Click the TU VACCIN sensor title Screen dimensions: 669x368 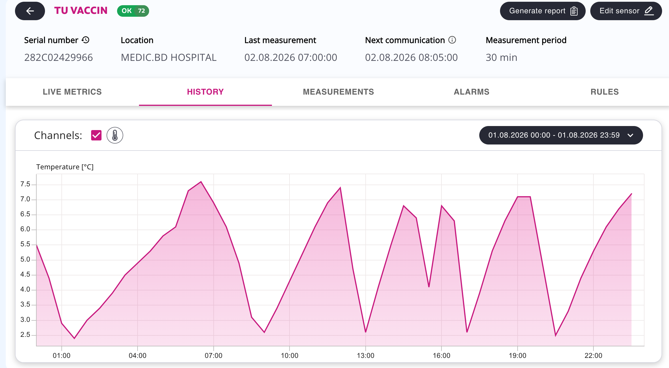81,11
